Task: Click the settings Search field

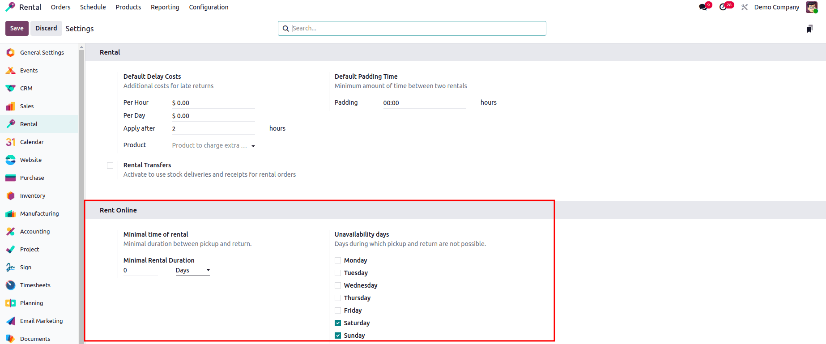Action: coord(412,28)
